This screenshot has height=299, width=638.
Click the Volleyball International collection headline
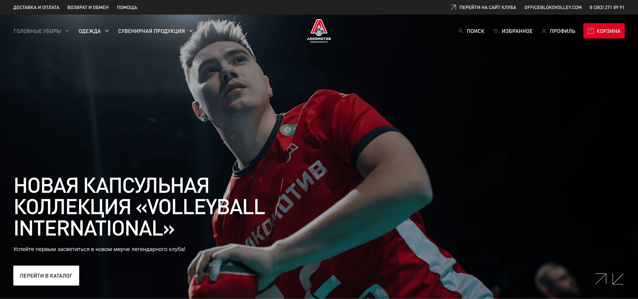pos(140,207)
